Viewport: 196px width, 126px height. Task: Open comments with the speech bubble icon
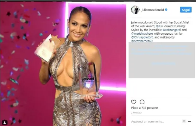click(142, 102)
